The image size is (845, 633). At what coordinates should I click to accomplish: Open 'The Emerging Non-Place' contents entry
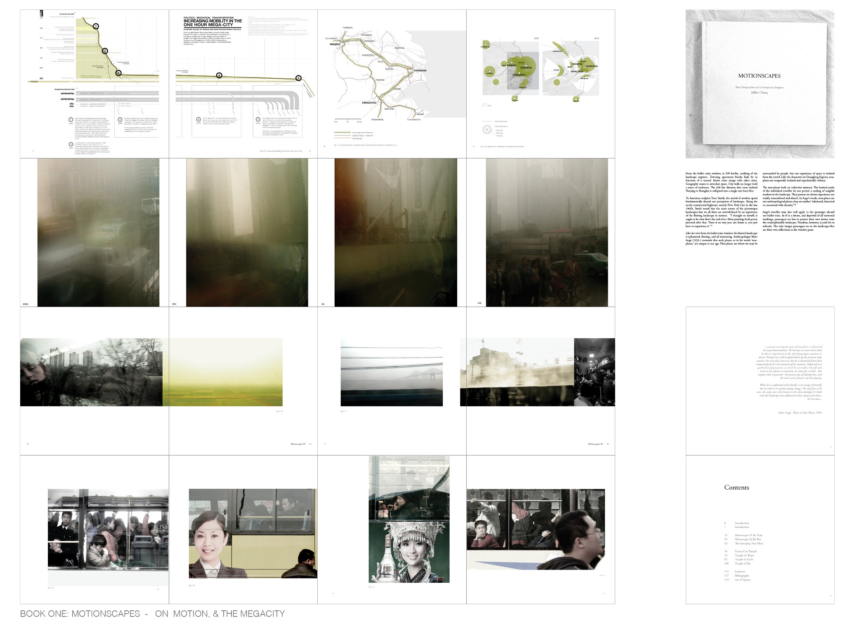748,544
